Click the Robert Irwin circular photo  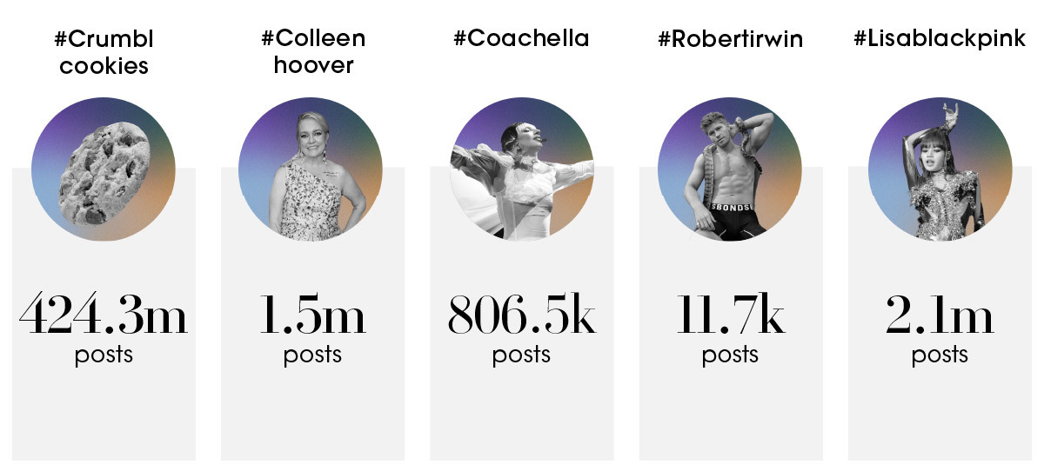[730, 169]
